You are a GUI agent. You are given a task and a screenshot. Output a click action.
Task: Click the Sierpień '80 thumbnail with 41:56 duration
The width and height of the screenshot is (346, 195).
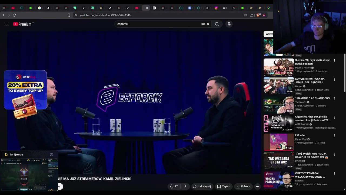click(279, 67)
